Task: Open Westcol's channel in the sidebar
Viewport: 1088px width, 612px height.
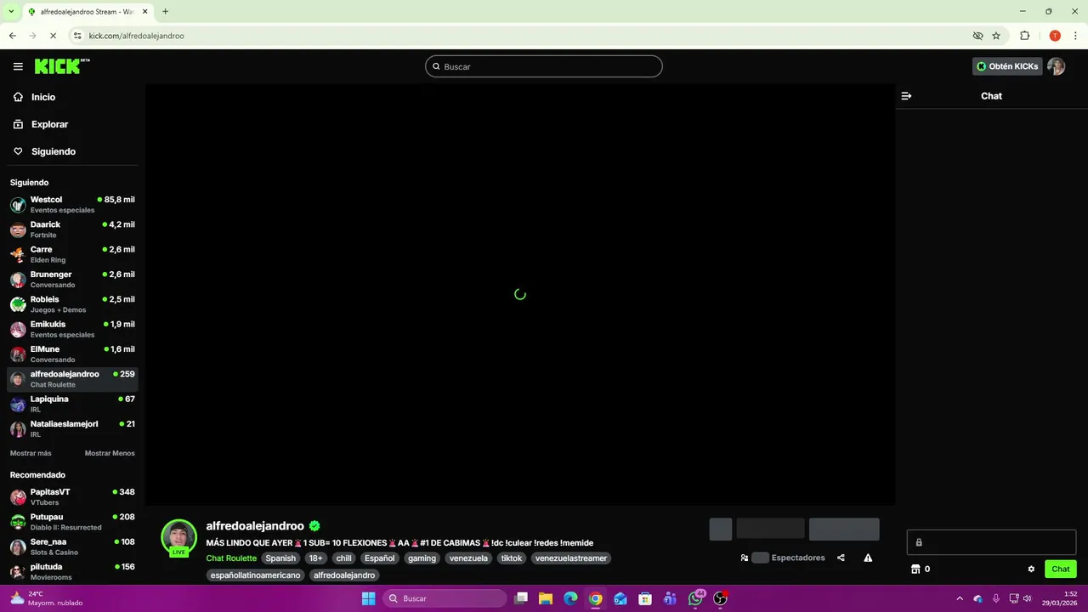Action: pyautogui.click(x=72, y=205)
